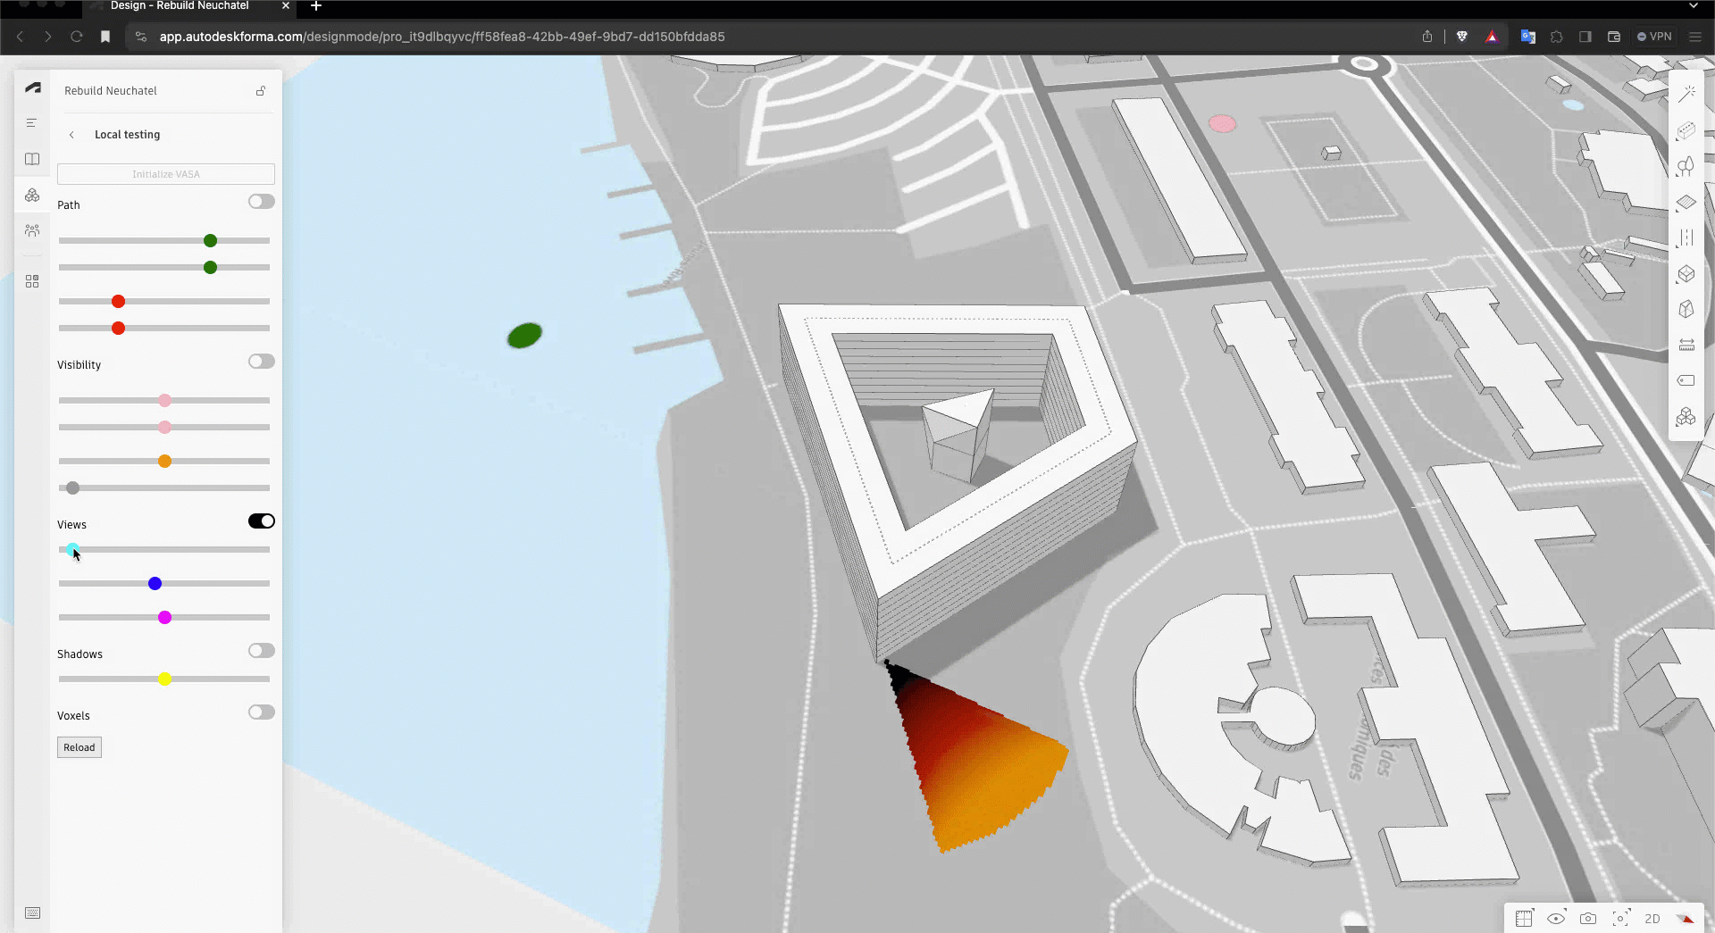Open the measure ruler tool
This screenshot has width=1715, height=933.
pos(1686,345)
